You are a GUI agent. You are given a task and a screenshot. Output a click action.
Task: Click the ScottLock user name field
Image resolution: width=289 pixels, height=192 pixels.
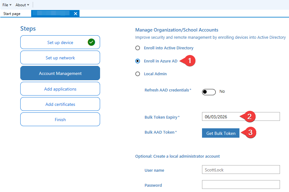(240, 170)
